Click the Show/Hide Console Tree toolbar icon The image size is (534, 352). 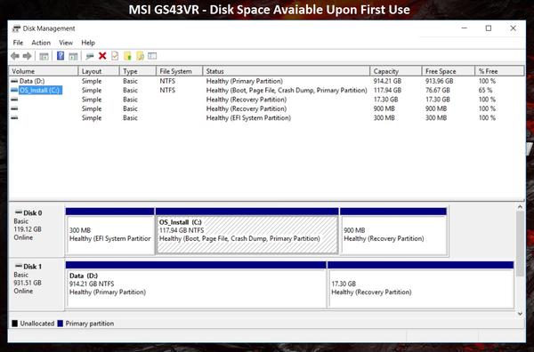[x=44, y=56]
